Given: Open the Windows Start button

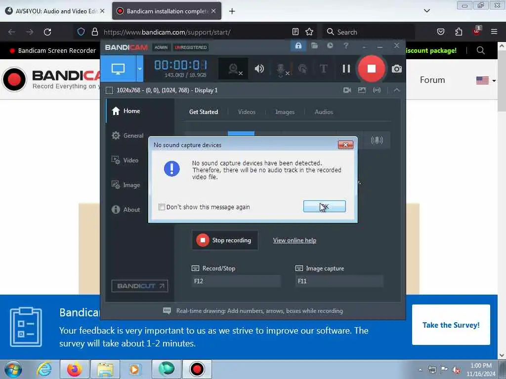Looking at the screenshot, I should pos(13,370).
